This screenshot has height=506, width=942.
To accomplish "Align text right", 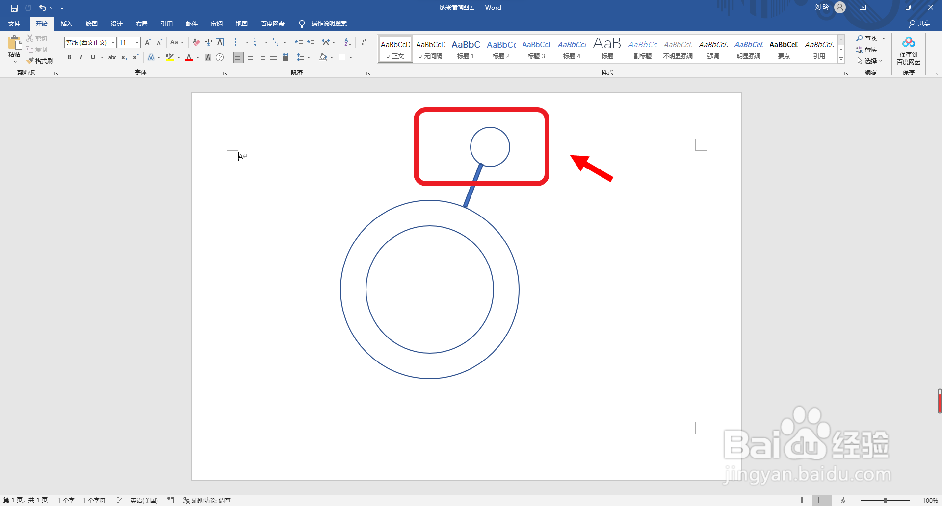I will (262, 57).
